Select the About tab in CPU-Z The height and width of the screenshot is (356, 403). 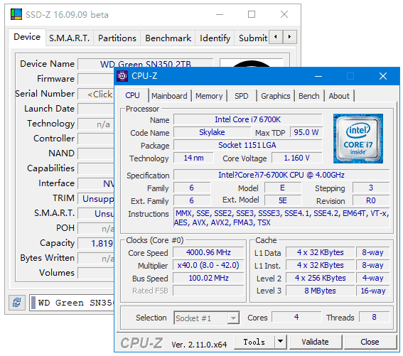pos(339,96)
